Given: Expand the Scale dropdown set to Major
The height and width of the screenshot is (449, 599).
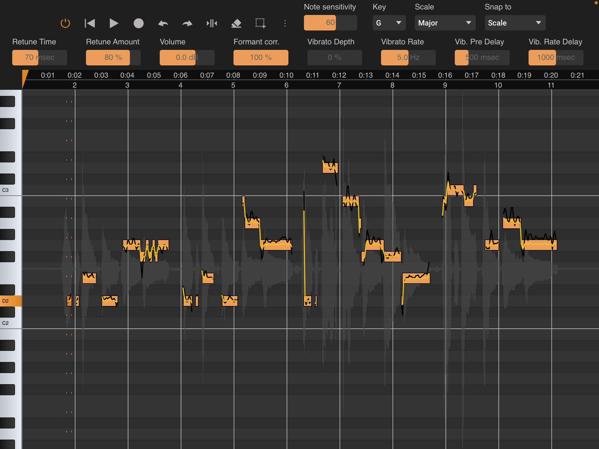Looking at the screenshot, I should (445, 23).
